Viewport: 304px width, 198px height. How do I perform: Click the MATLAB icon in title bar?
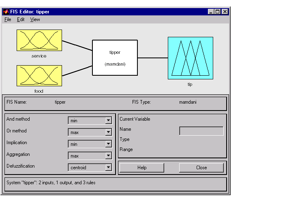[6, 12]
